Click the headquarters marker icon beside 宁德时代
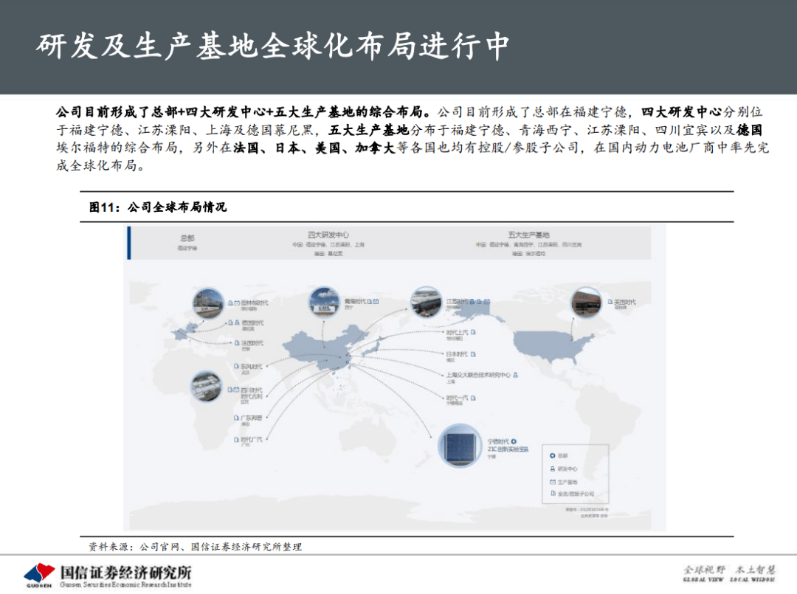Viewport: 797px width, 594px height. (x=514, y=441)
